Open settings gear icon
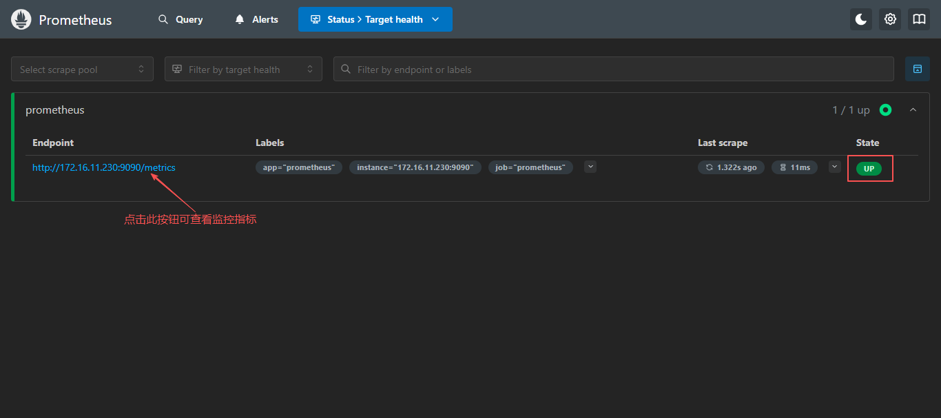Viewport: 941px width, 418px height. tap(890, 19)
